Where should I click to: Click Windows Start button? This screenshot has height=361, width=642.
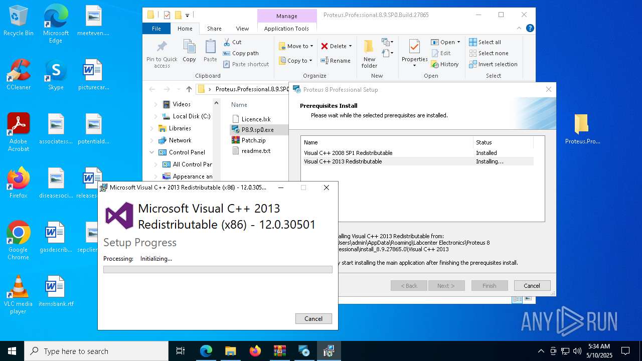pyautogui.click(x=12, y=351)
